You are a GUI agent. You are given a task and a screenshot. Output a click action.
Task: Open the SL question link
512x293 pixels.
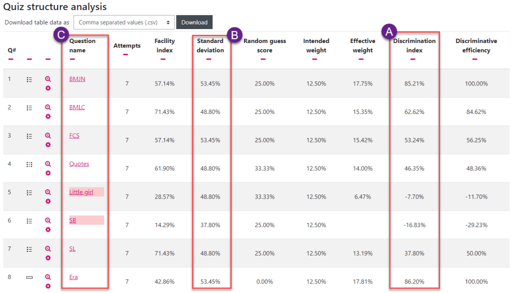pyautogui.click(x=72, y=248)
